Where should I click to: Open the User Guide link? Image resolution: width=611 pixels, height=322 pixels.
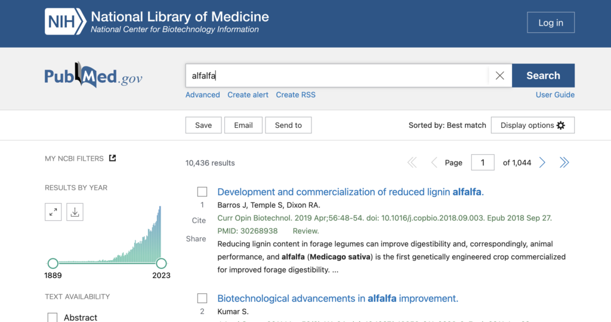[555, 95]
